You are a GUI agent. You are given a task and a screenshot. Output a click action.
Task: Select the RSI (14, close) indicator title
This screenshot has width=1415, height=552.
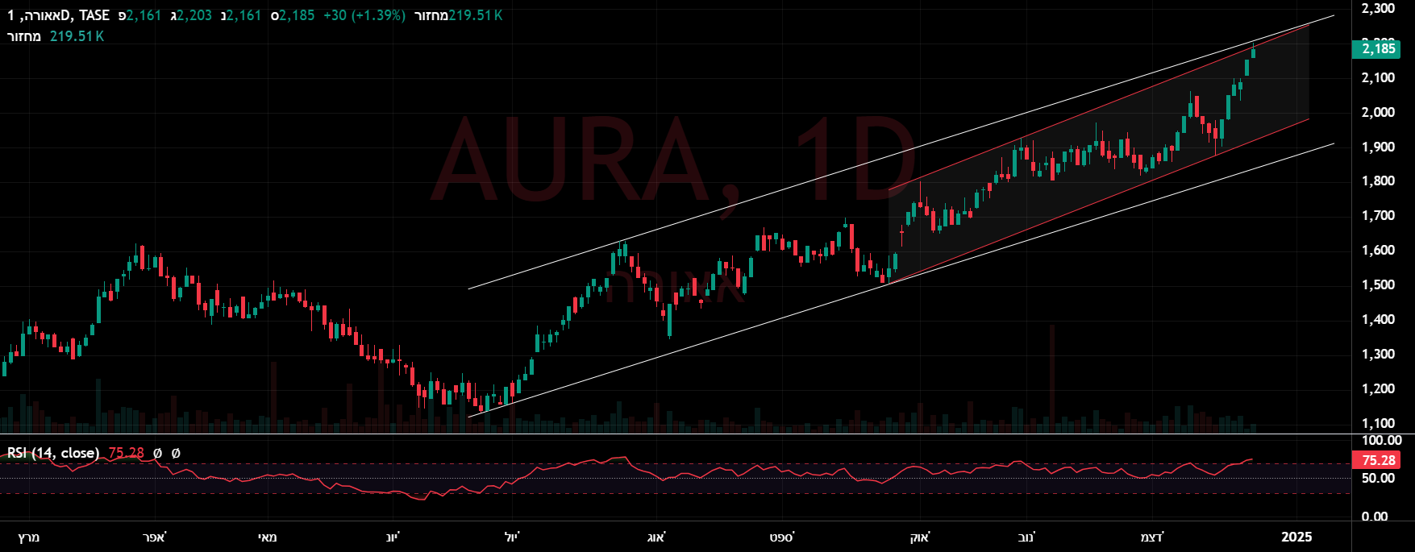coord(53,453)
